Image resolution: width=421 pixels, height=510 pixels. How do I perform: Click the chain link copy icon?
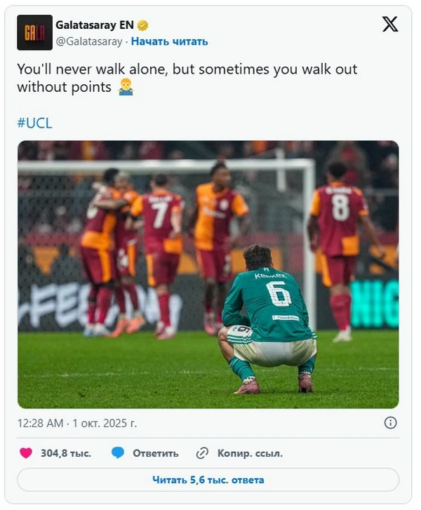click(203, 453)
